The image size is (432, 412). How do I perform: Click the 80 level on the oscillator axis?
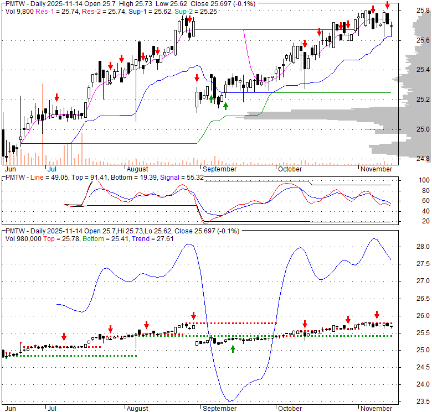coord(426,191)
